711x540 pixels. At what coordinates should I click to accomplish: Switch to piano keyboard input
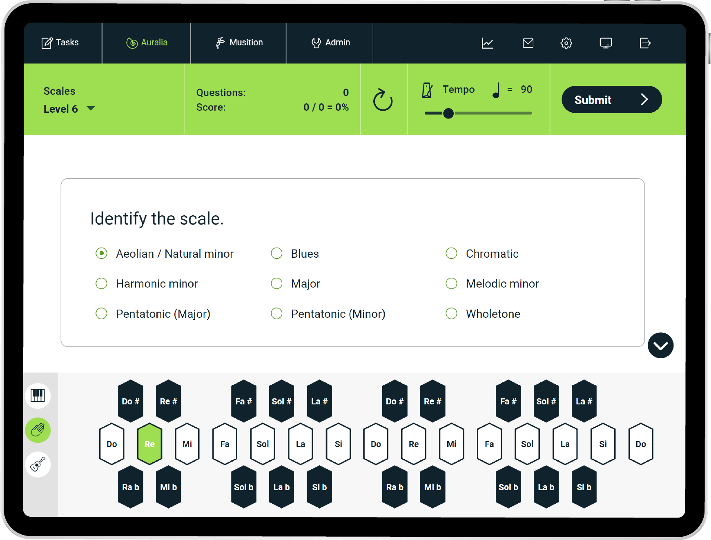(x=38, y=395)
